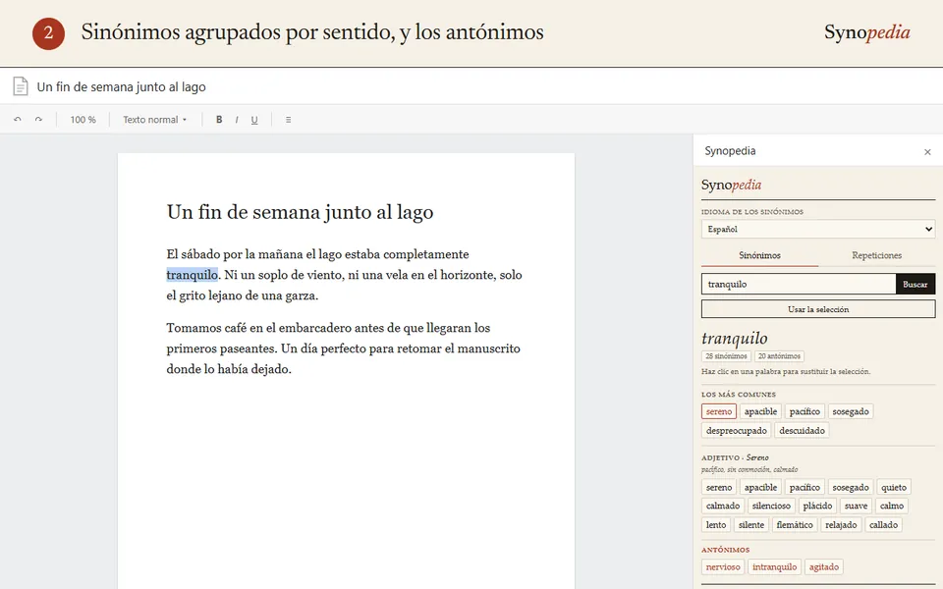The image size is (943, 589).
Task: Open the Texto normal style dropdown
Action: (154, 120)
